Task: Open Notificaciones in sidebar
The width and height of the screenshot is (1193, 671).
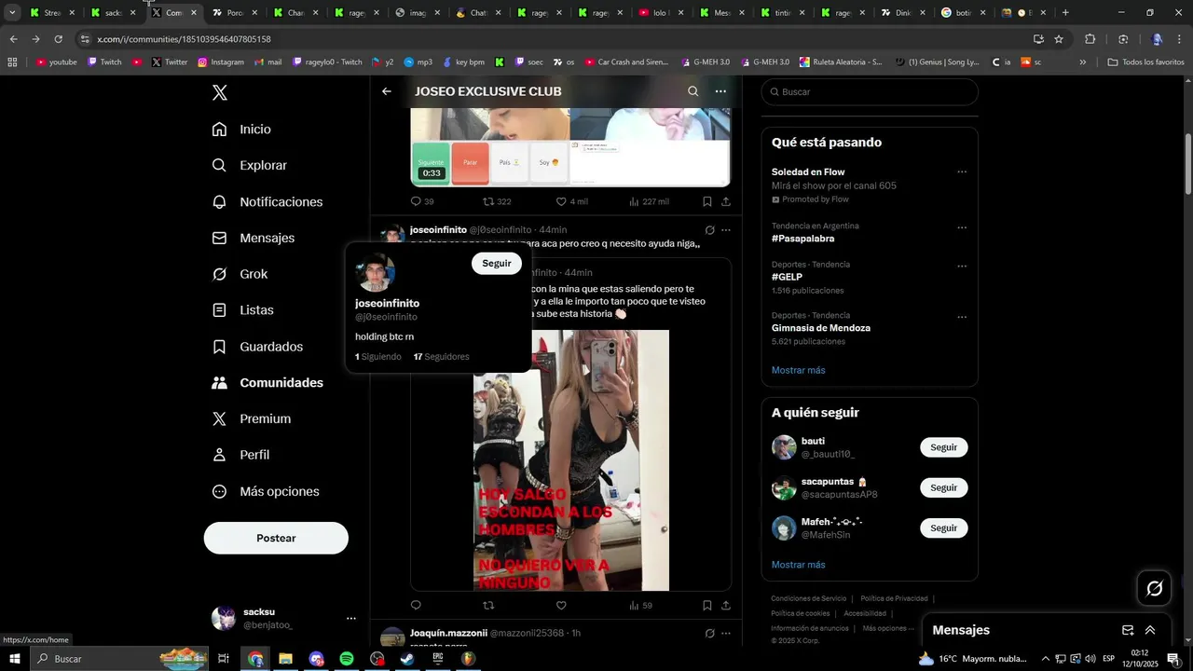Action: point(267,201)
